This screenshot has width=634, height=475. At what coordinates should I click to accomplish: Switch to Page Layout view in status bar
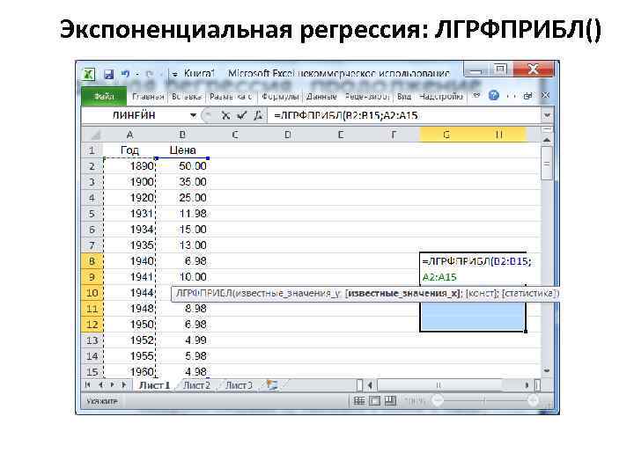tap(375, 401)
